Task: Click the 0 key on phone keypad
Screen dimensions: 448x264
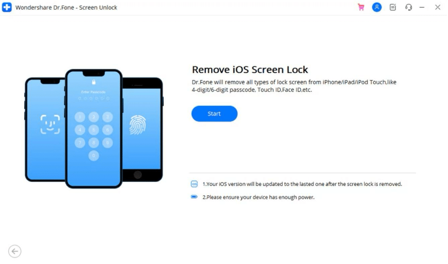Action: click(x=94, y=156)
